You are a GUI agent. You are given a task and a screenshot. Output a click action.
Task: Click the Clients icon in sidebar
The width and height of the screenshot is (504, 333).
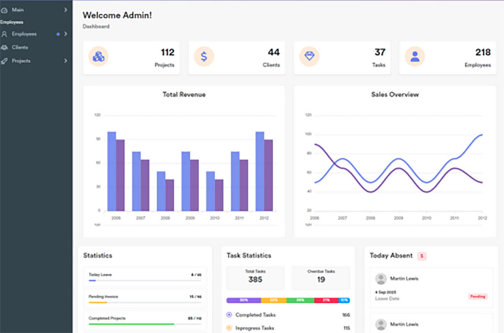pyautogui.click(x=4, y=48)
